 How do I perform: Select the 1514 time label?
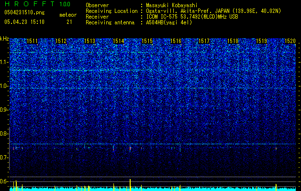pos(119,41)
